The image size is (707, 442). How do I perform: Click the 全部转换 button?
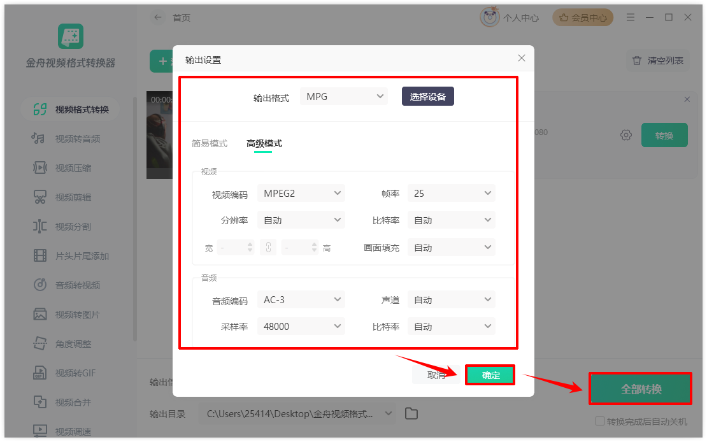(x=641, y=389)
